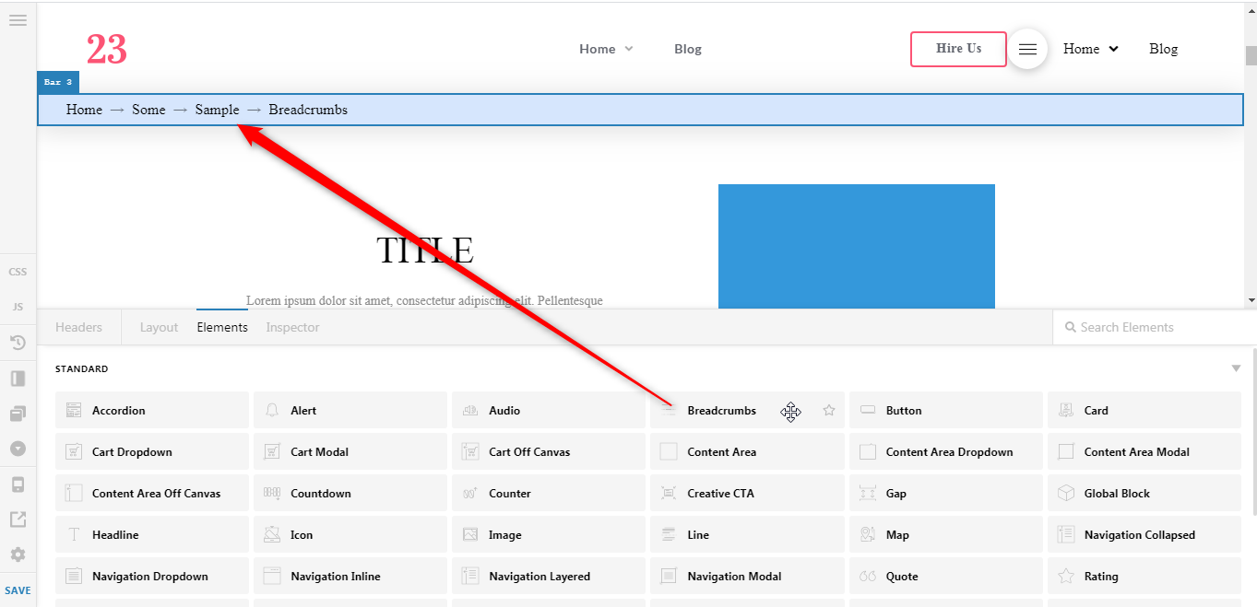Click the Headline T icon

(x=74, y=535)
